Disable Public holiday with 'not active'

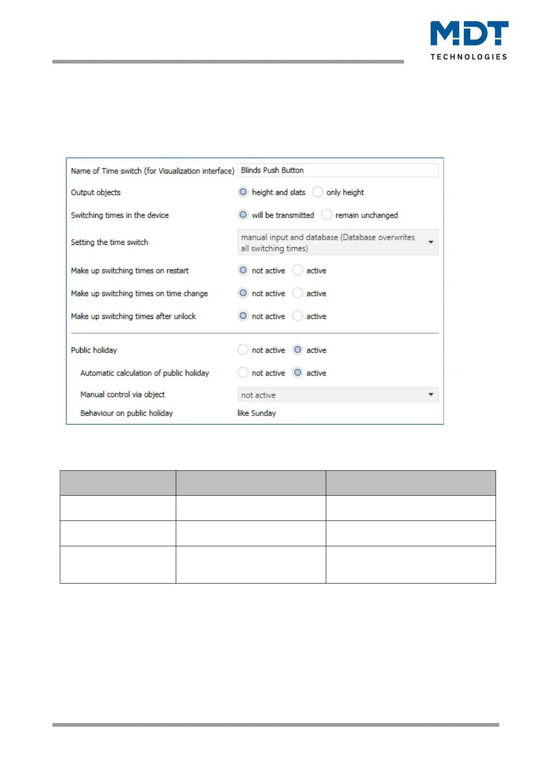tap(243, 350)
